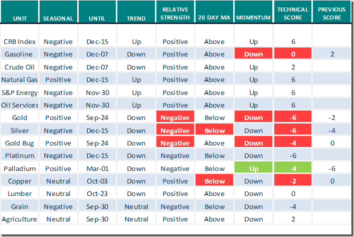Select the SEASONAL column header
Screen dimensions: 354x237
[58, 19]
